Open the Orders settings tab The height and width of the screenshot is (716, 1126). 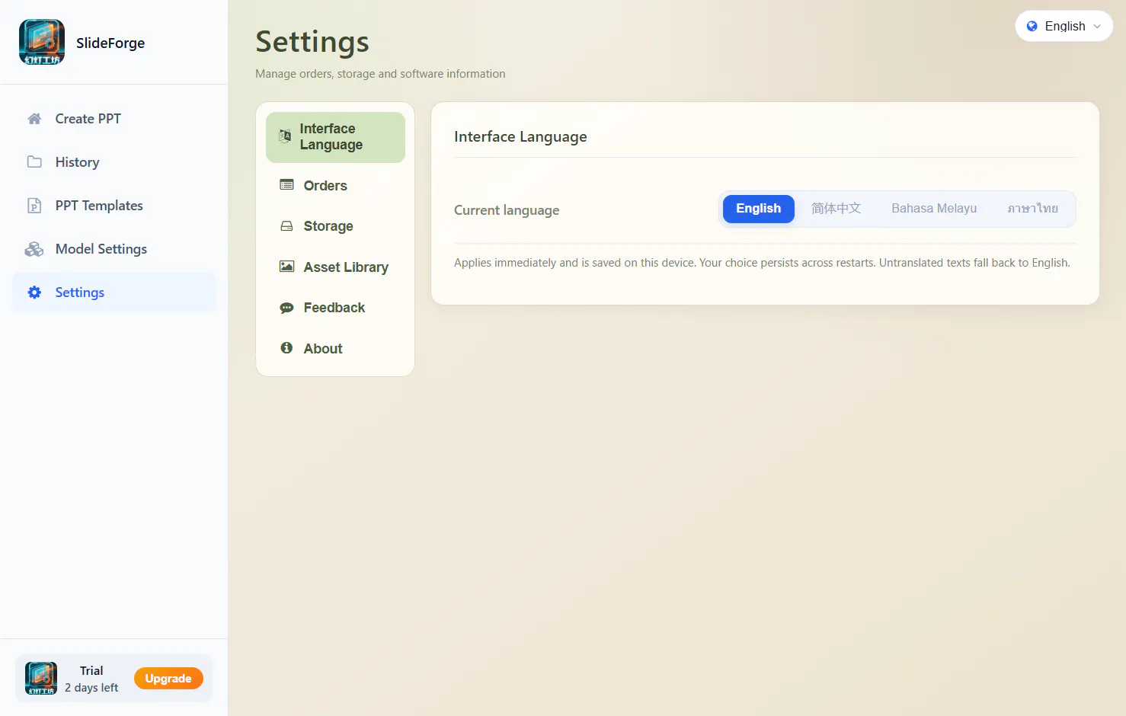(335, 186)
